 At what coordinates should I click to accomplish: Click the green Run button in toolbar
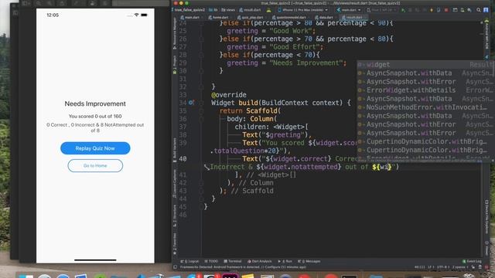point(403,10)
